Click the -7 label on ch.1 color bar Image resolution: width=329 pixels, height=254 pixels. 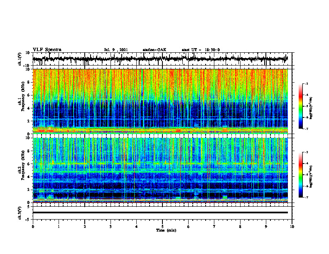306,129
